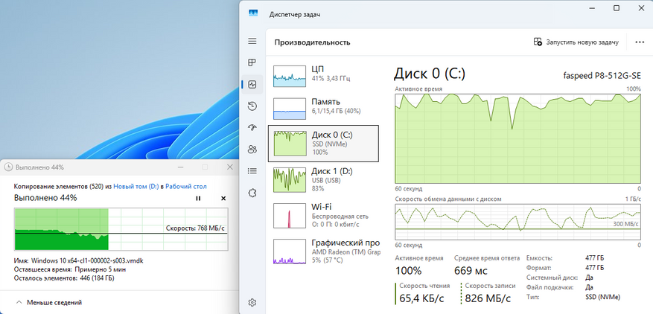The image size is (653, 314).
Task: Select the Wi-Fi performance item
Action: pos(324,215)
